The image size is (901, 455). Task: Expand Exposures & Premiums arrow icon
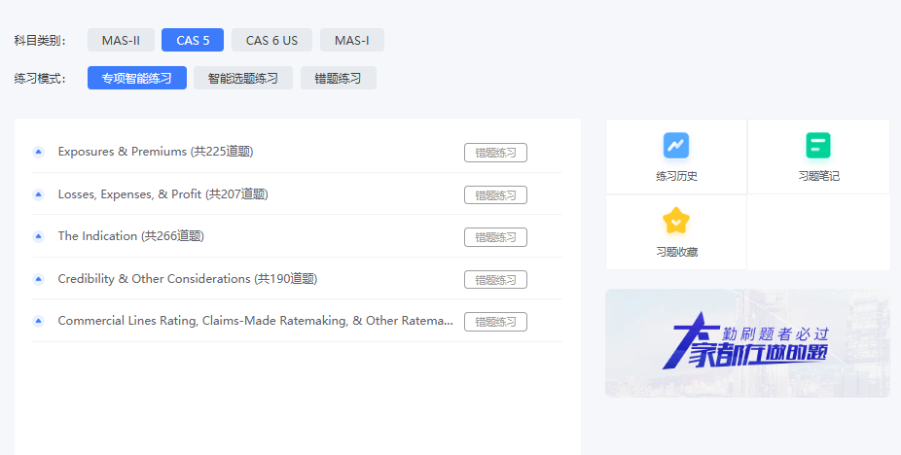[x=38, y=152]
